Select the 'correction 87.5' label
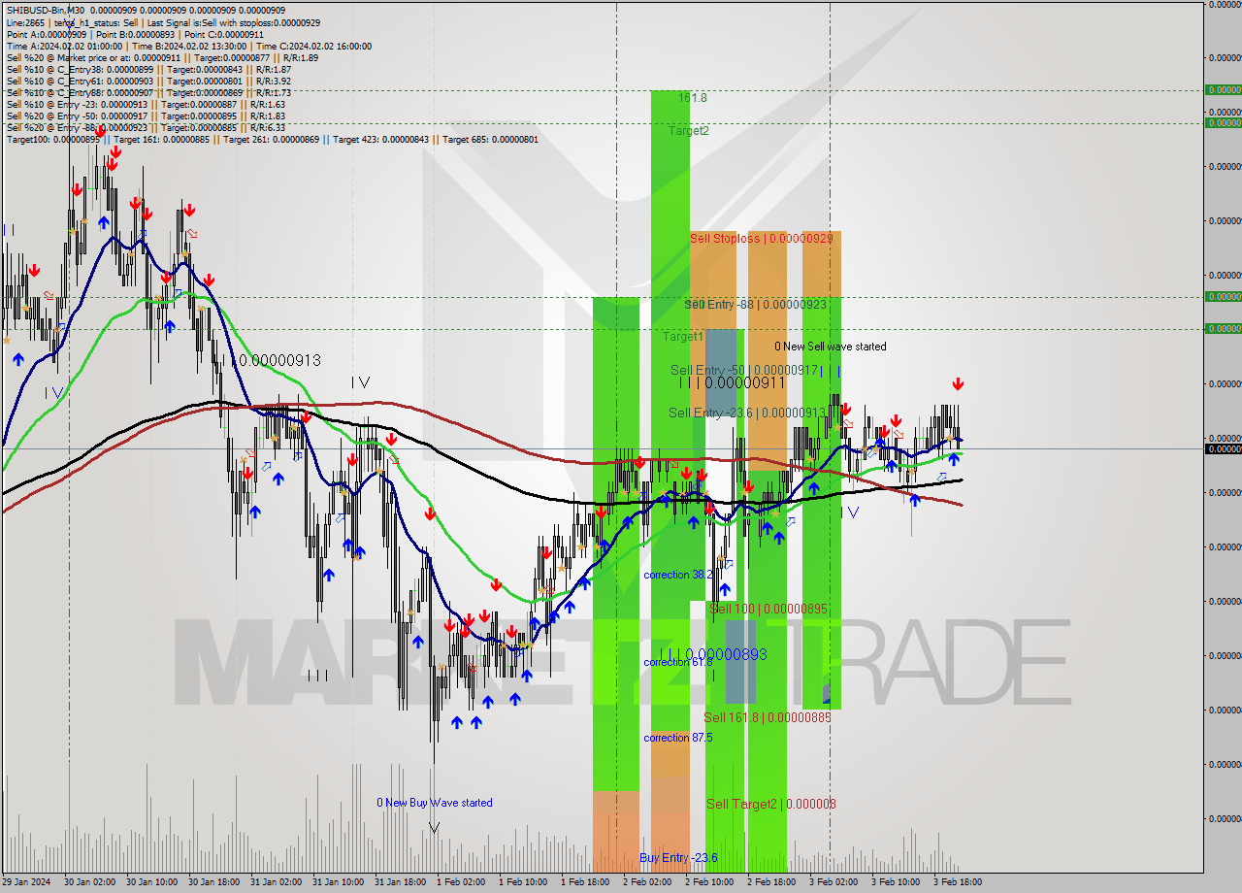Screen dimensions: 1242x893 click(678, 738)
